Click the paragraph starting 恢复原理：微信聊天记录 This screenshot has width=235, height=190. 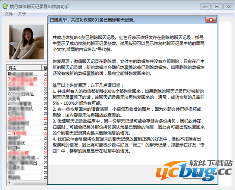pyautogui.click(x=128, y=67)
